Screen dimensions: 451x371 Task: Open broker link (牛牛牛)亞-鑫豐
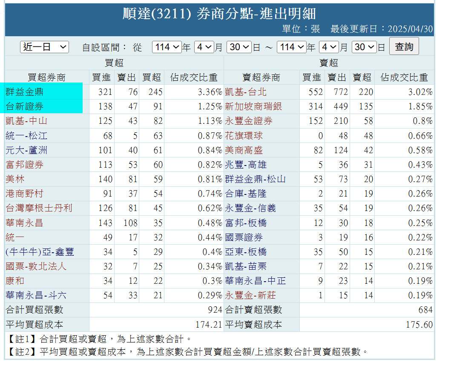tap(40, 252)
